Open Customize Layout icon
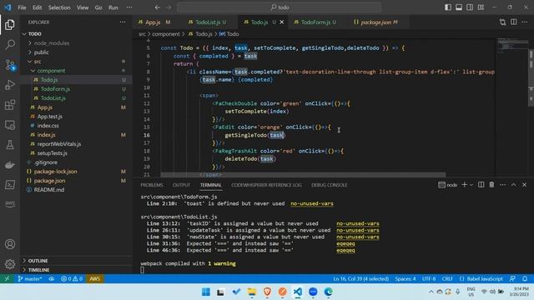534x300 pixels. coord(481,7)
